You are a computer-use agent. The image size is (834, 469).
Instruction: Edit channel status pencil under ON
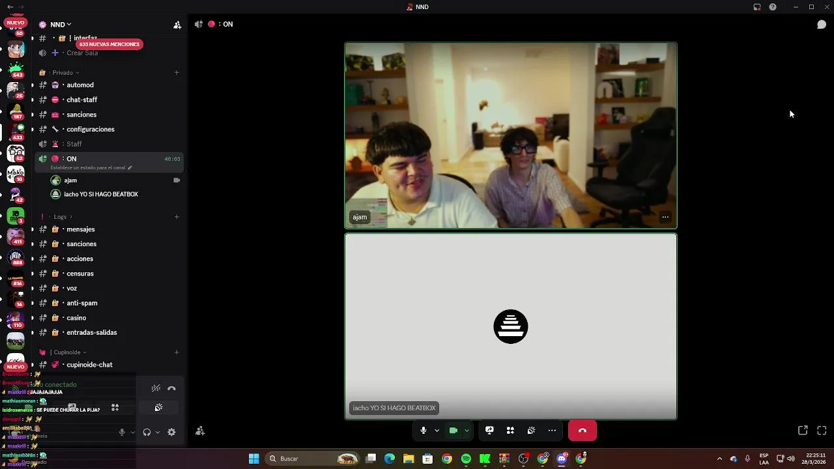click(130, 167)
